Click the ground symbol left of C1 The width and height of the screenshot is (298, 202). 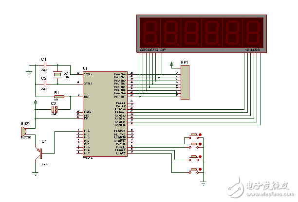(x=29, y=74)
